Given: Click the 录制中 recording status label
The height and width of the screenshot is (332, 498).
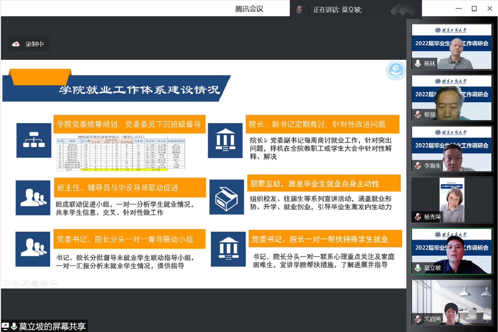Looking at the screenshot, I should 34,44.
